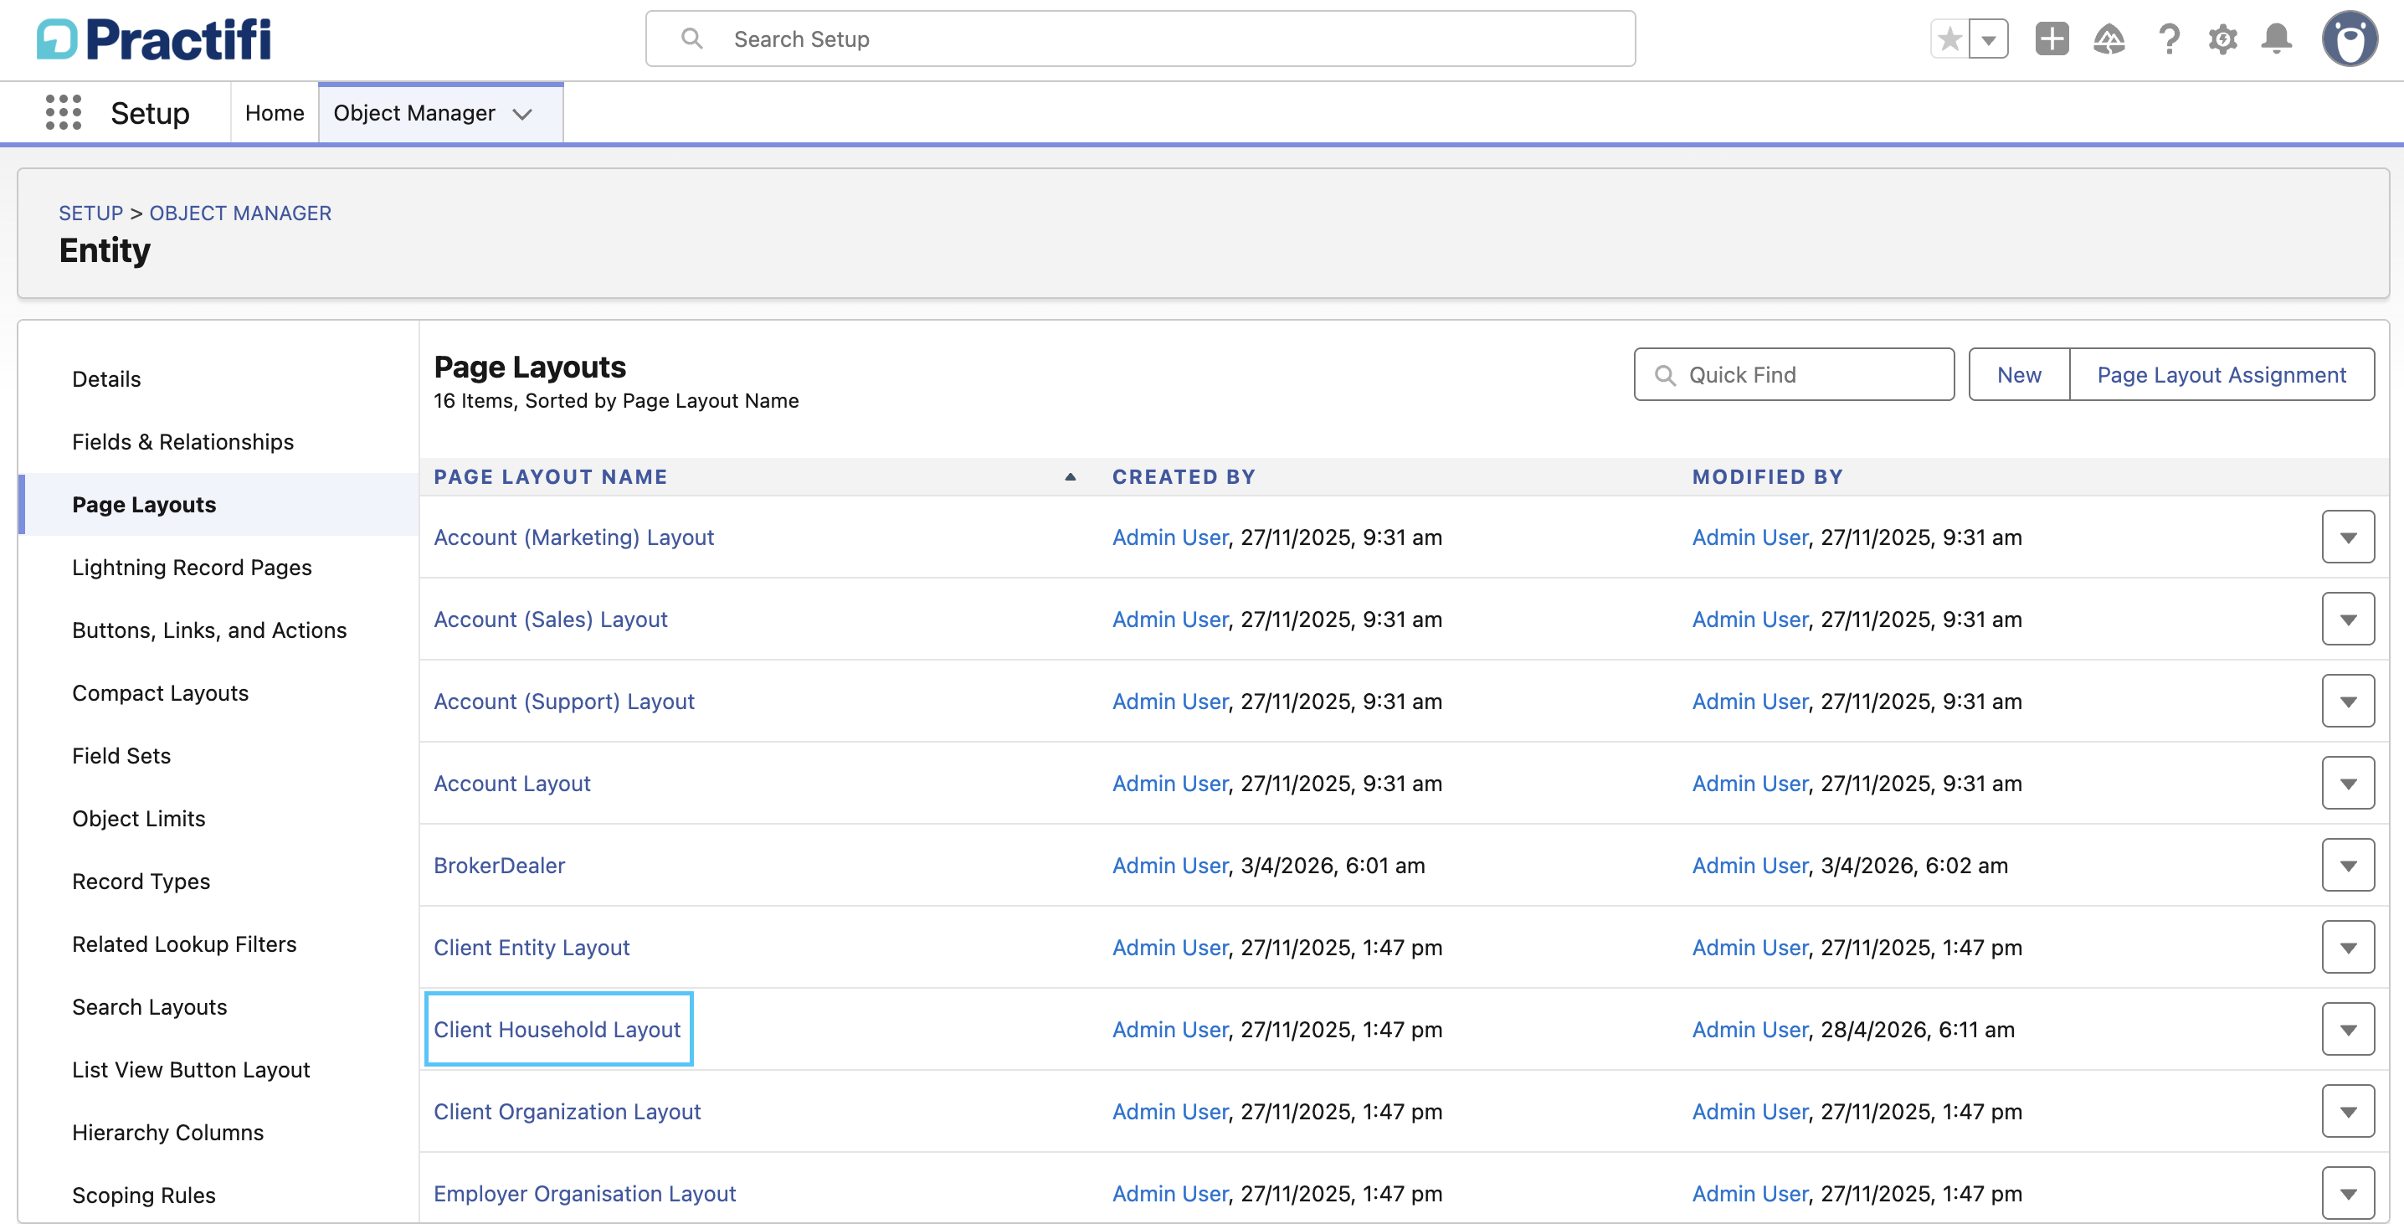Screen dimensions: 2404x1229
Task: Click the Search Setup field
Action: coord(1139,39)
